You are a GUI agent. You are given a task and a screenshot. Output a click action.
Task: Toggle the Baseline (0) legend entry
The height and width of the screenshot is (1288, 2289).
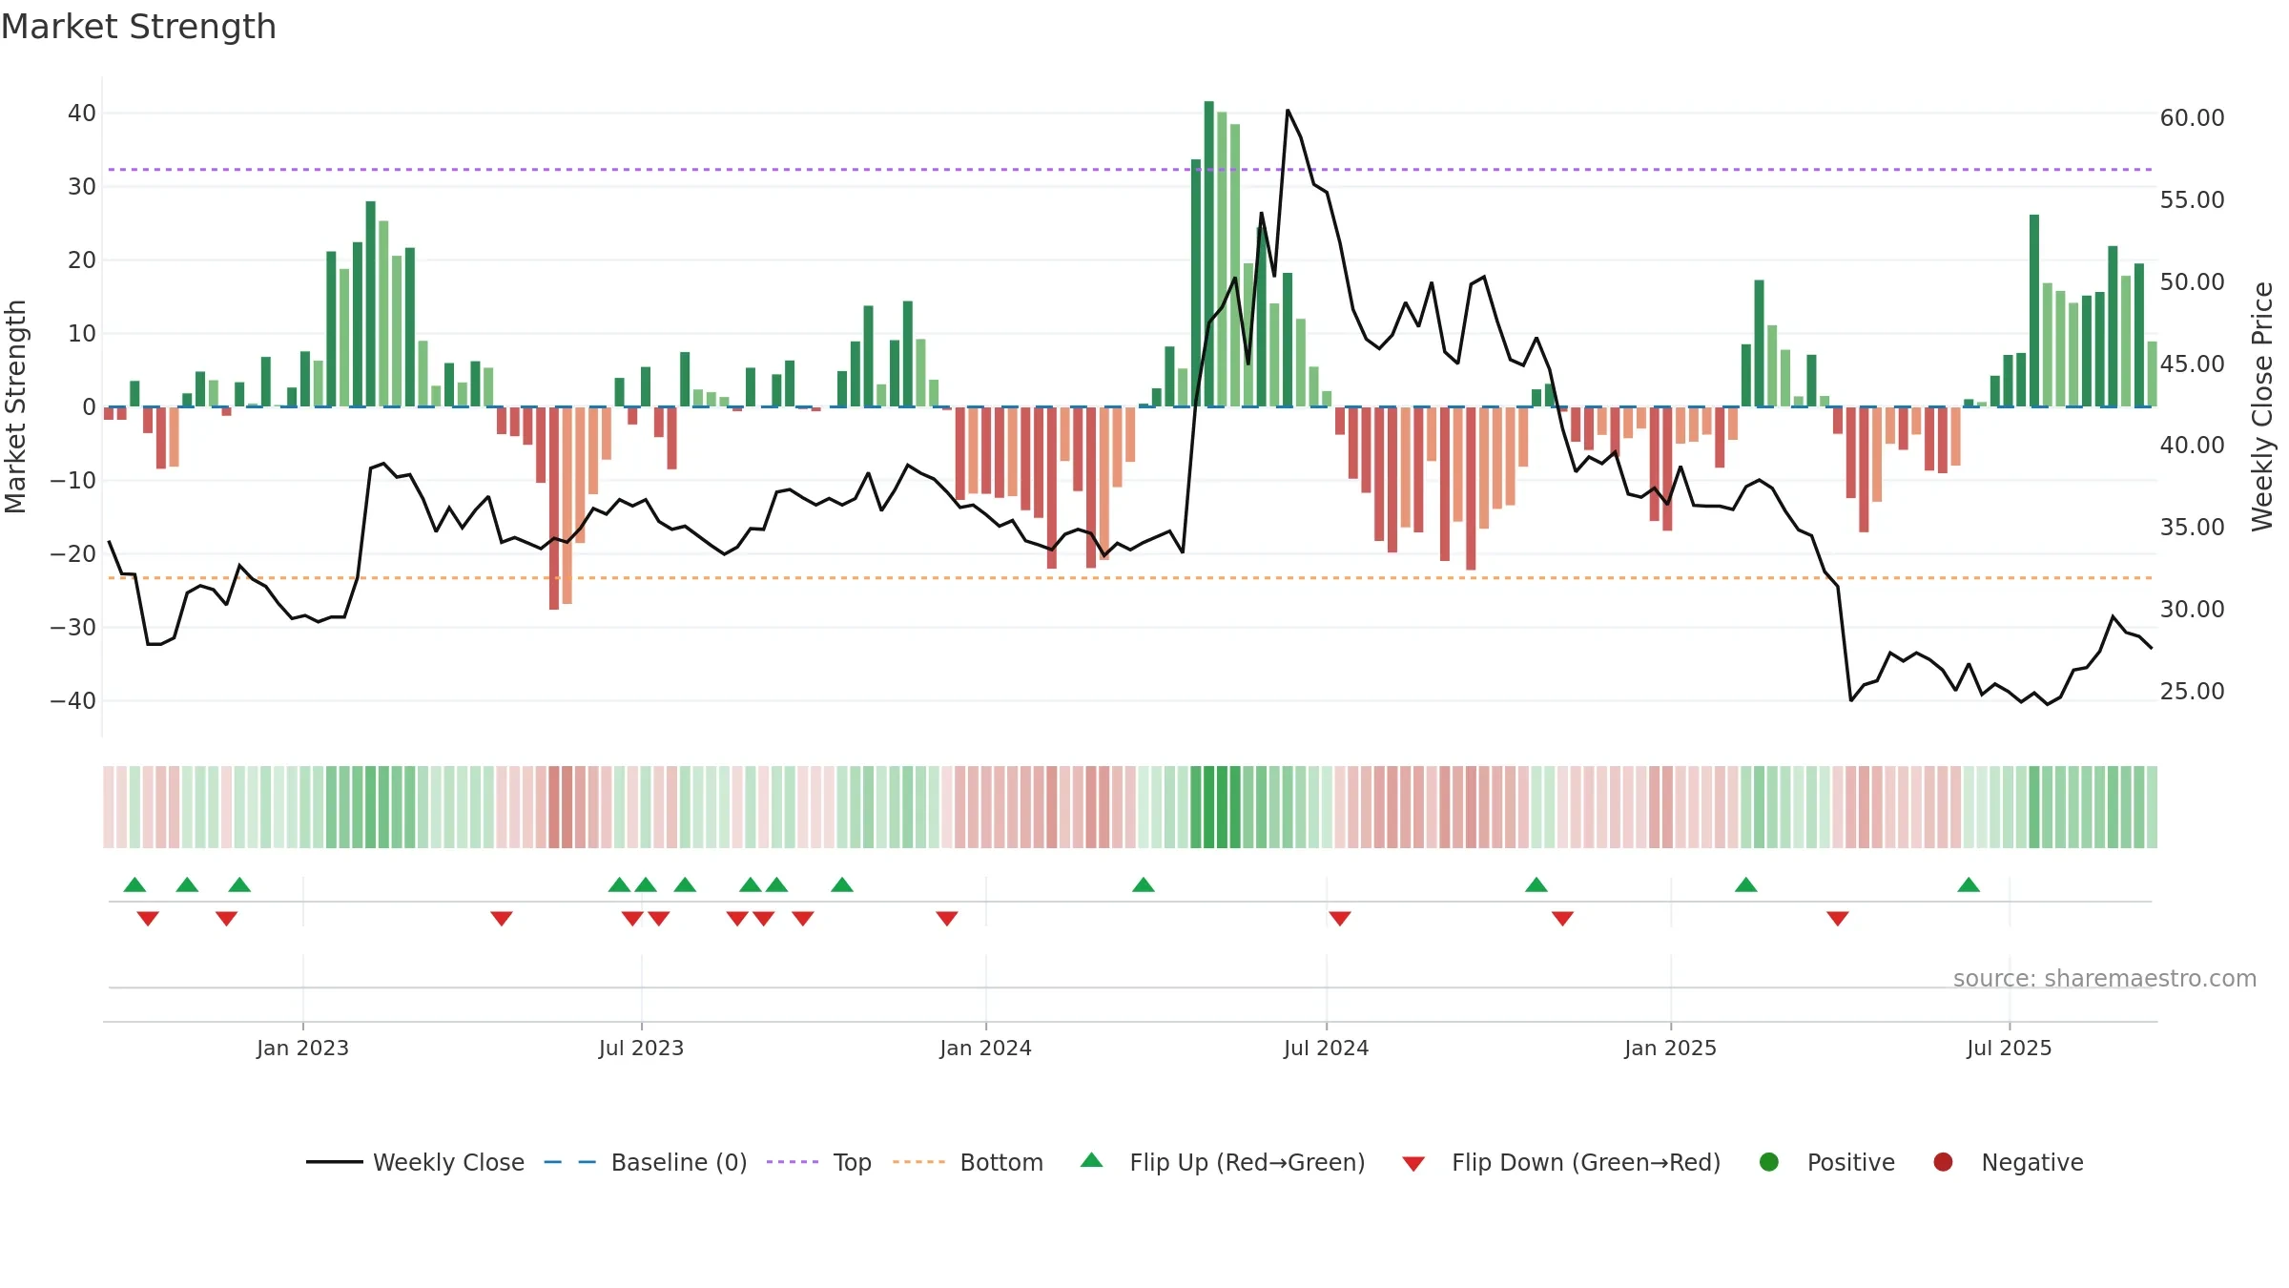pyautogui.click(x=646, y=1162)
